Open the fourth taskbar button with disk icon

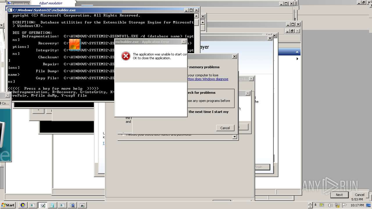52,205
